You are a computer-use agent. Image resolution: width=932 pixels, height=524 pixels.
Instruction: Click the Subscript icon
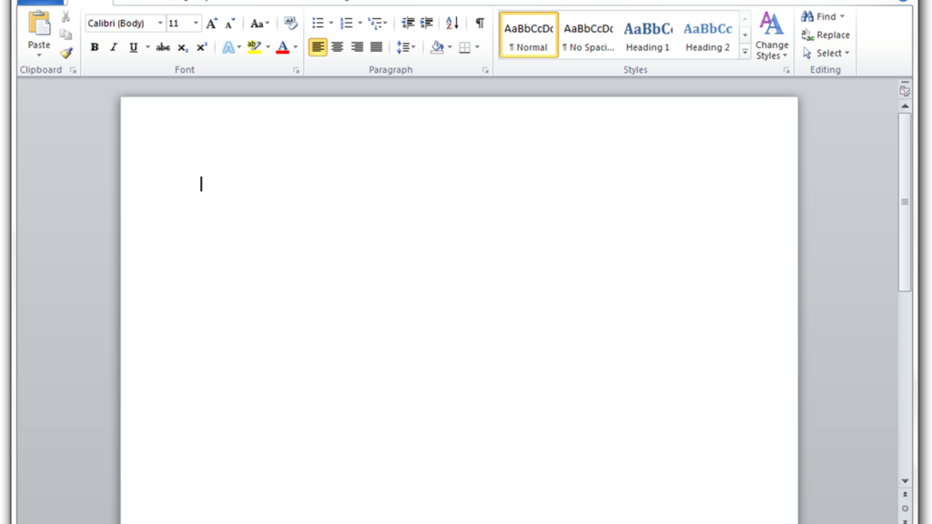coord(181,45)
